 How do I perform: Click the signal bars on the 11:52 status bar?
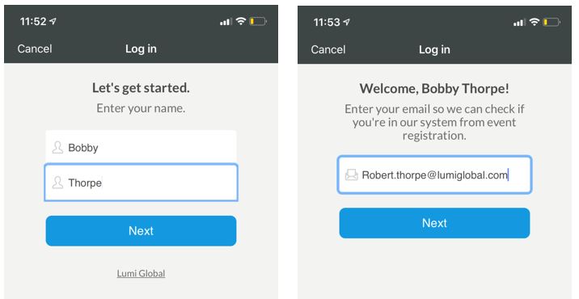pyautogui.click(x=226, y=22)
